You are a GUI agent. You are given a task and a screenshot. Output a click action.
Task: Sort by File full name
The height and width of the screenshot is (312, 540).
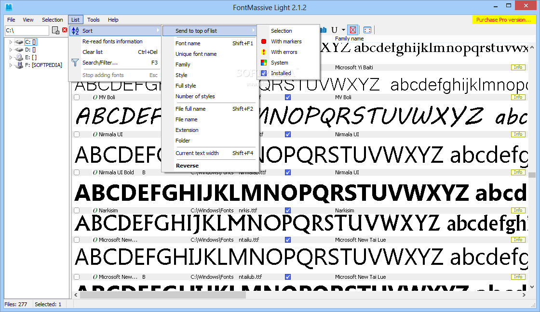click(210, 109)
